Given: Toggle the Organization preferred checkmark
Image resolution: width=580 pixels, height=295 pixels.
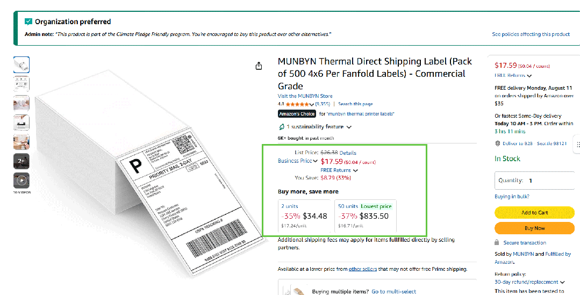Looking at the screenshot, I should coord(28,21).
